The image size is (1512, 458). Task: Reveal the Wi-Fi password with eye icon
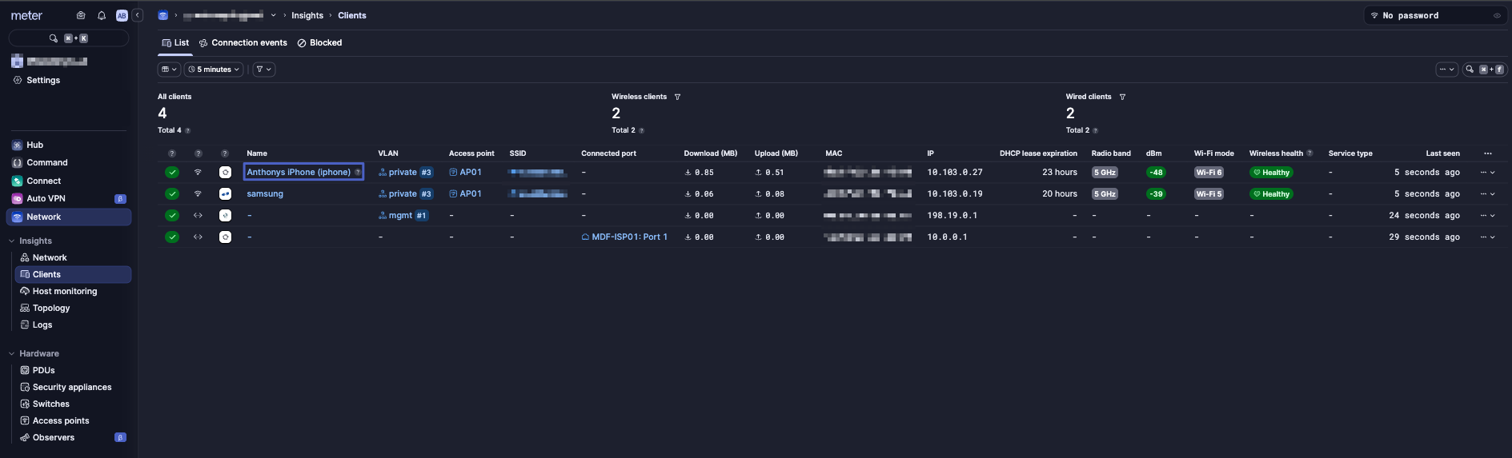point(1497,15)
